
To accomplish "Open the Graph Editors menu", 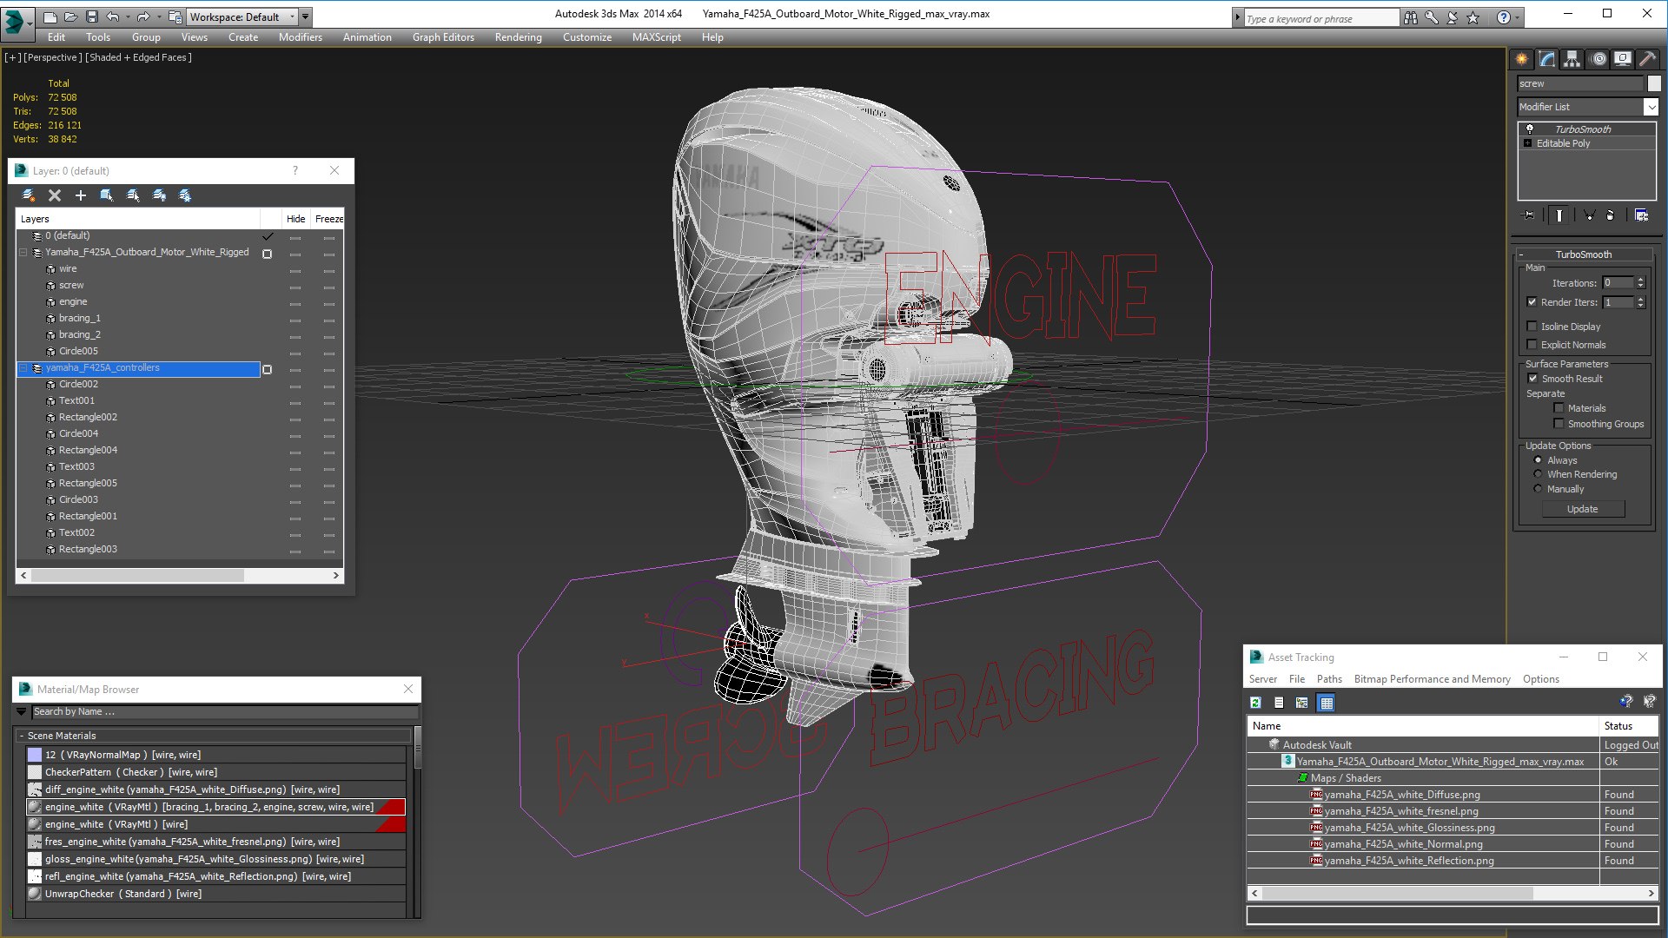I will 443,37.
